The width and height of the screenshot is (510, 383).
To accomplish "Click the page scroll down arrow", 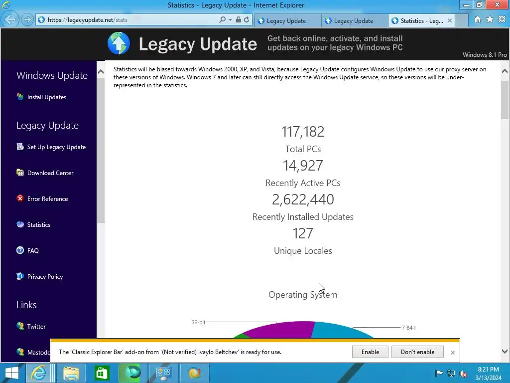I will click(x=505, y=352).
